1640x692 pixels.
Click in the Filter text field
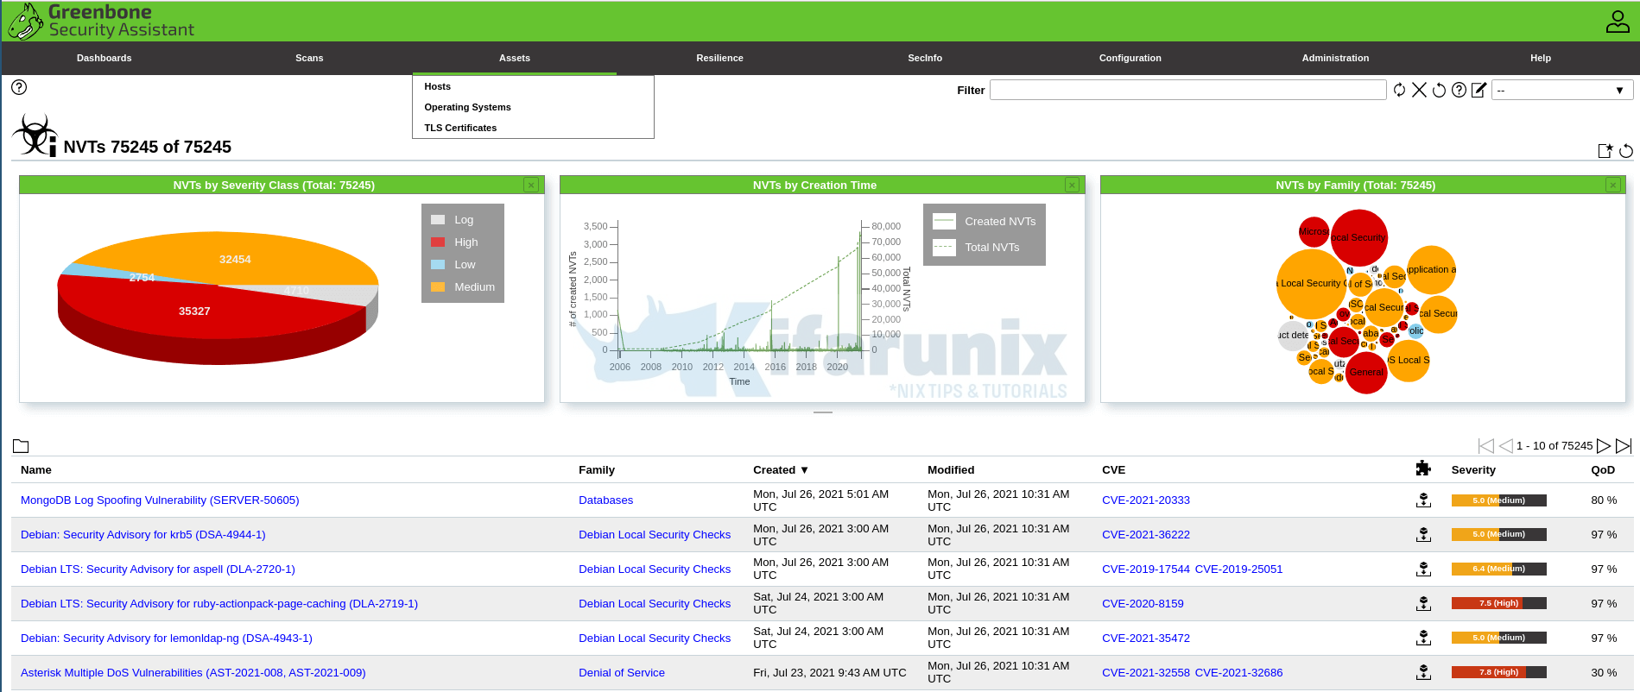tap(1187, 90)
